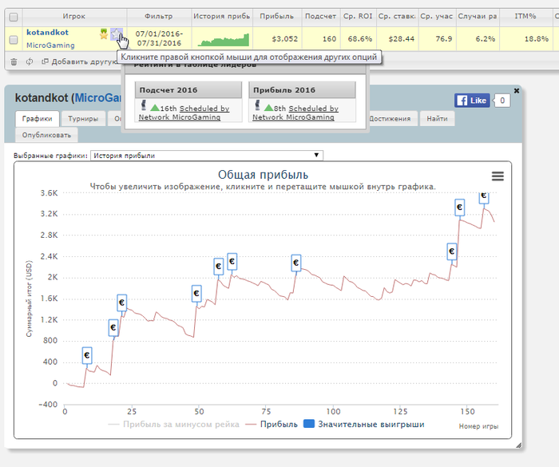This screenshot has width=559, height=467.
Task: Switch to the Турниры tab
Action: [83, 119]
